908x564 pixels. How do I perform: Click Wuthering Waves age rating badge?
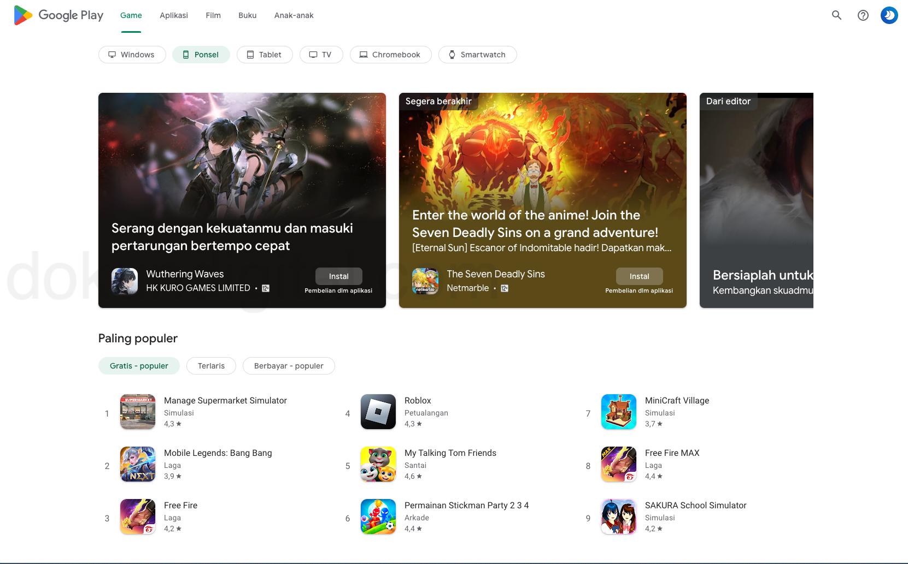[x=266, y=288]
